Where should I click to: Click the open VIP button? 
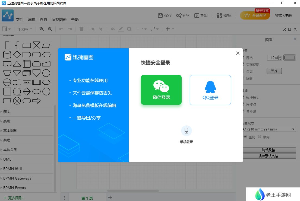pos(255,15)
